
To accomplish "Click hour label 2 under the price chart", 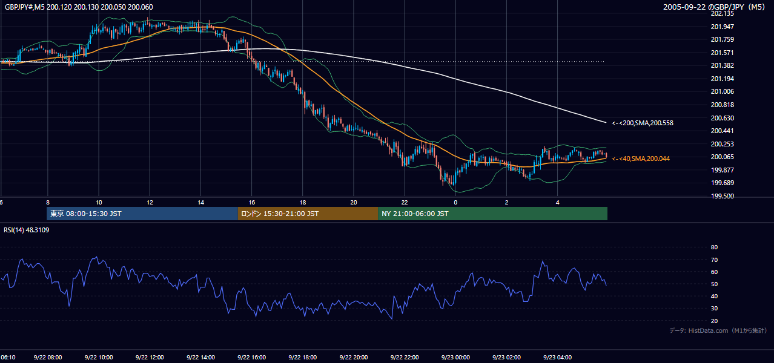I will click(x=507, y=203).
